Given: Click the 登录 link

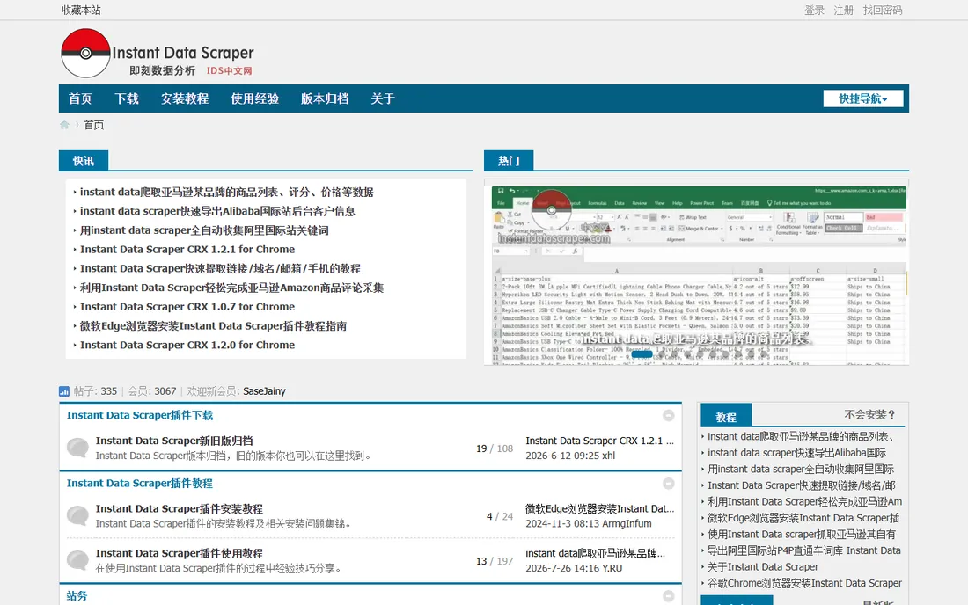Looking at the screenshot, I should coord(814,10).
